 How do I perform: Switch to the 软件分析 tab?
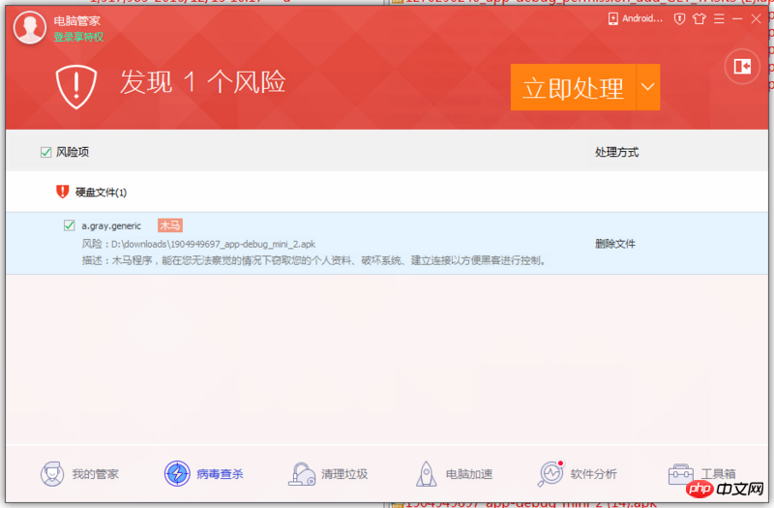click(x=577, y=474)
